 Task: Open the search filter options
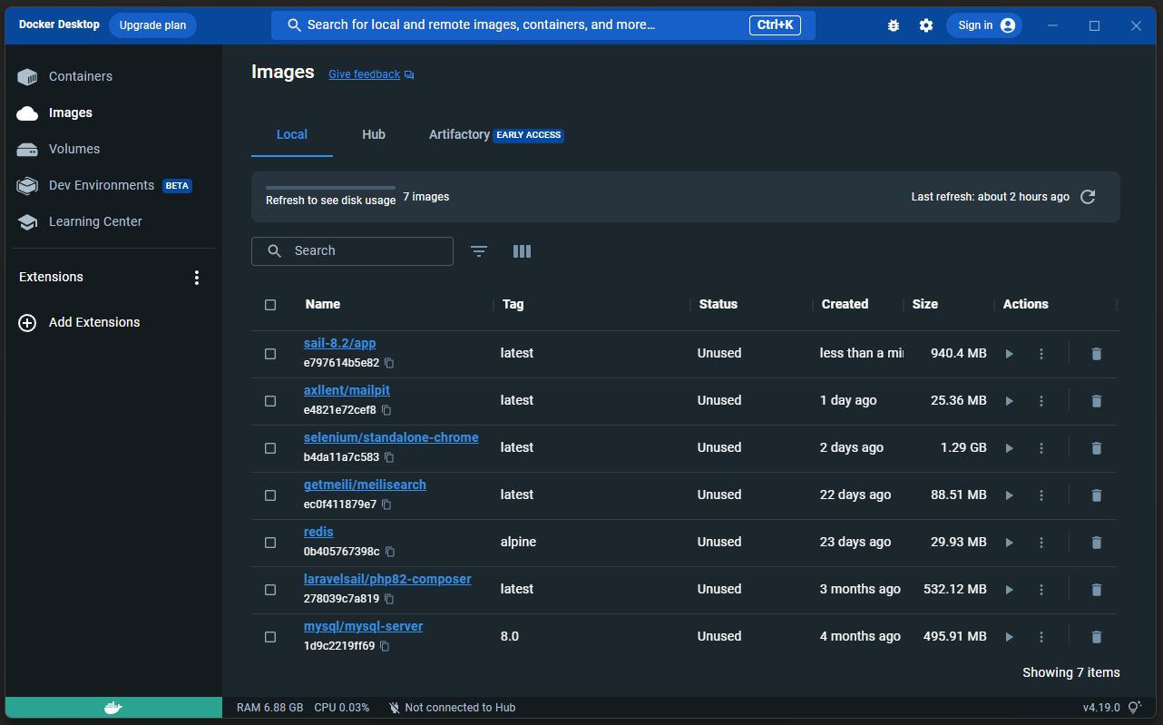pos(478,250)
